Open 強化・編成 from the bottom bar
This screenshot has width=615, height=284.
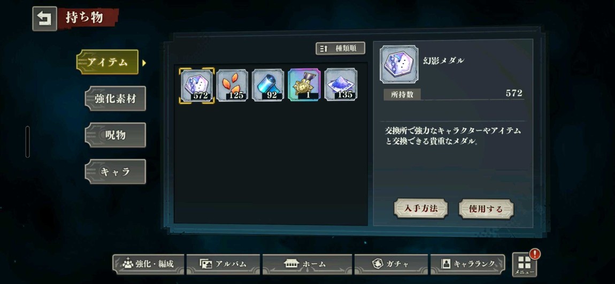pyautogui.click(x=148, y=264)
